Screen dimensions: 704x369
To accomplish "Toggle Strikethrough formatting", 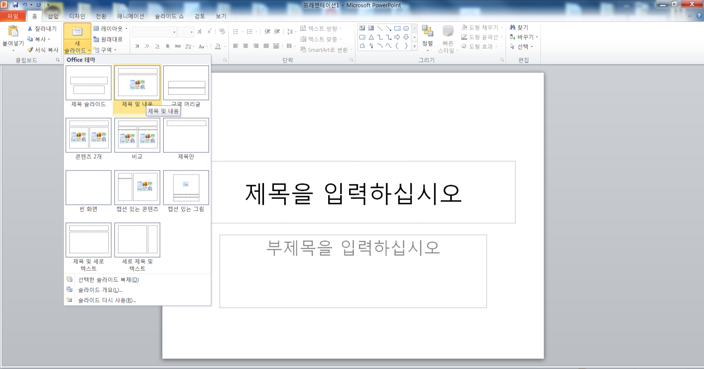I will 178,46.
